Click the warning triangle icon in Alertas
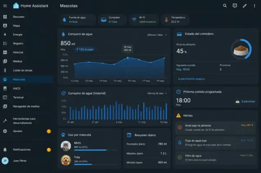The image size is (261, 173). [x=179, y=116]
